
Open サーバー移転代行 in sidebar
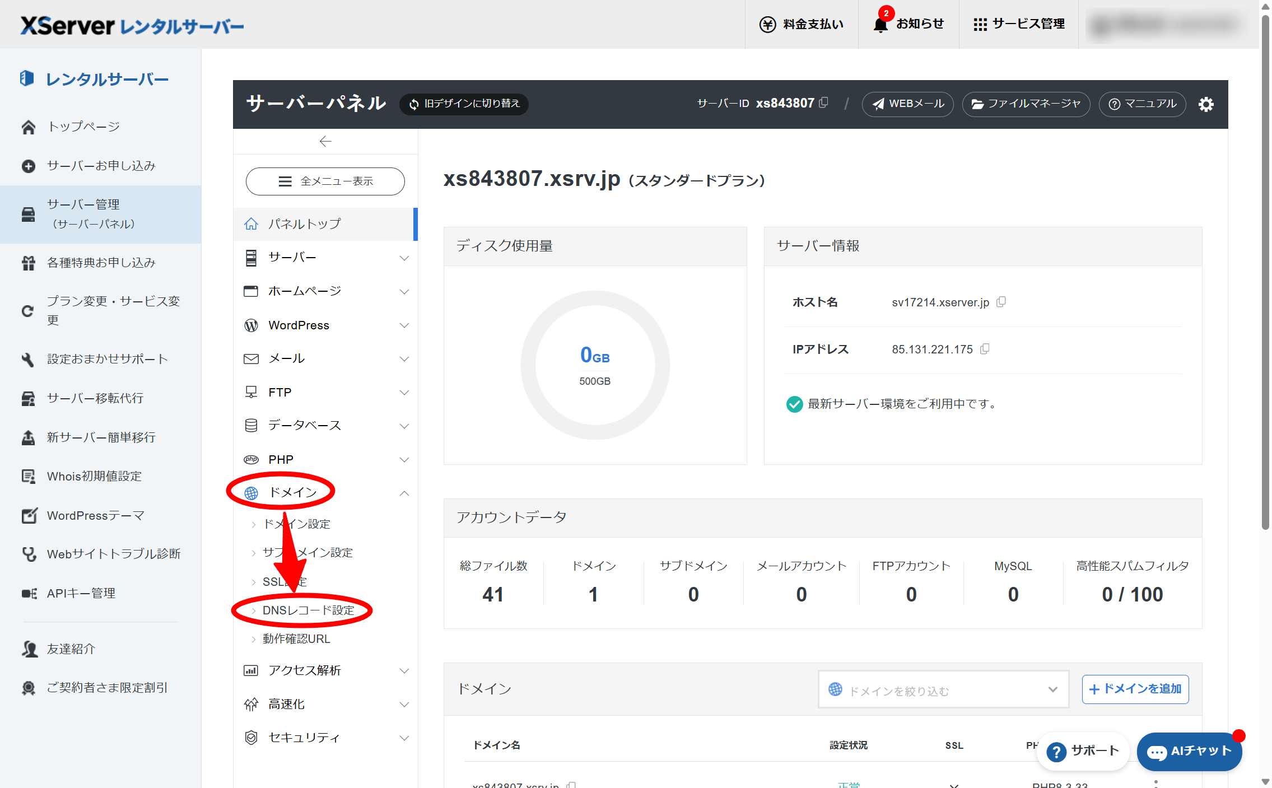click(x=101, y=398)
